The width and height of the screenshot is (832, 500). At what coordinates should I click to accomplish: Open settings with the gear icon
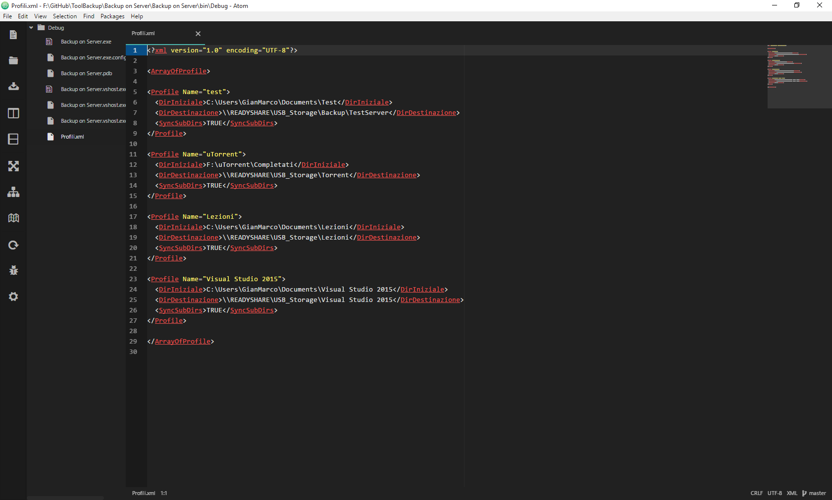tap(13, 297)
